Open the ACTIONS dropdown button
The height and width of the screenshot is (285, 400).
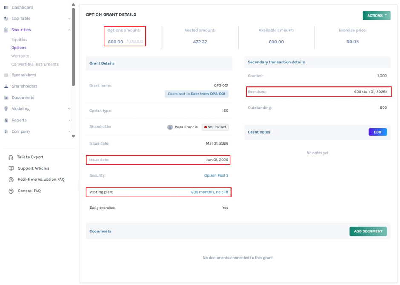click(376, 16)
